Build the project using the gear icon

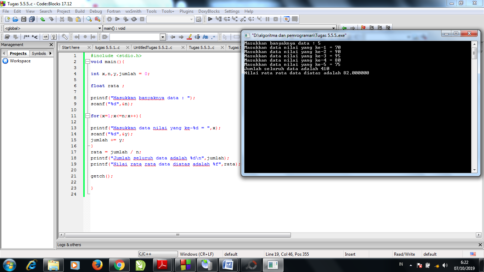tap(109, 19)
